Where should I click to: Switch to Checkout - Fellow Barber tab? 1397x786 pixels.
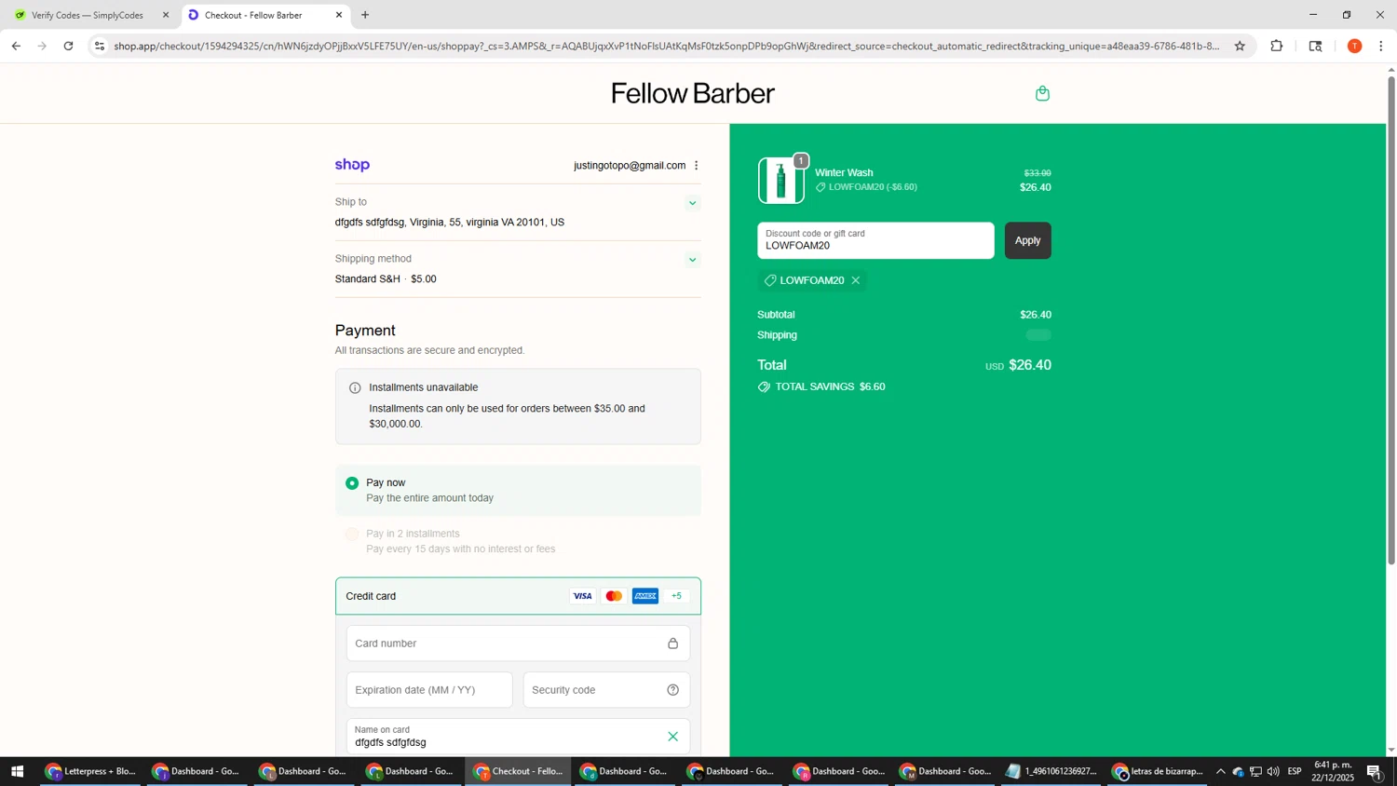click(x=253, y=15)
